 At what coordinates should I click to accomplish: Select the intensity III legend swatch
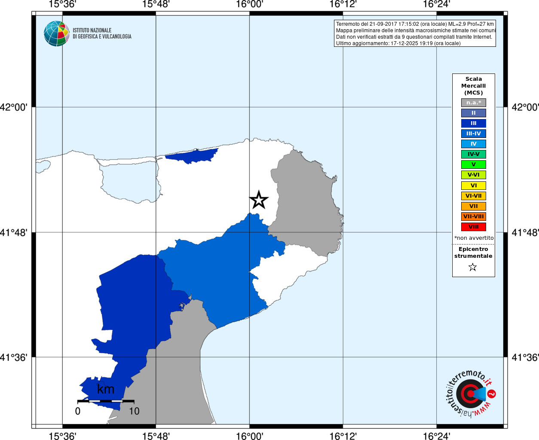coord(474,123)
